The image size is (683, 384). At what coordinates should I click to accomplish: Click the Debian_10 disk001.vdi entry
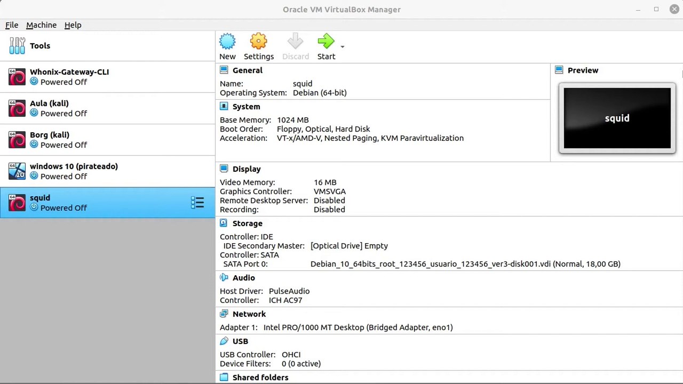point(465,264)
